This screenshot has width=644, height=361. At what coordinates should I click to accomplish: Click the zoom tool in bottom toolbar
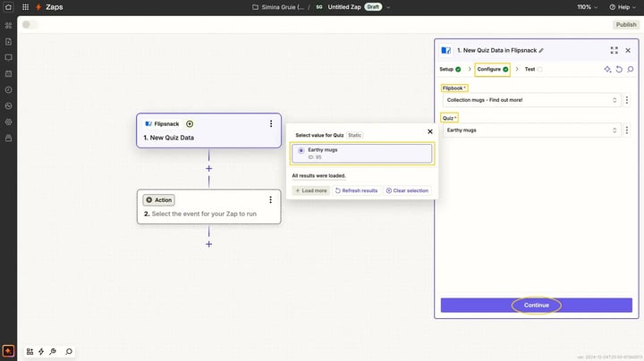[x=53, y=351]
